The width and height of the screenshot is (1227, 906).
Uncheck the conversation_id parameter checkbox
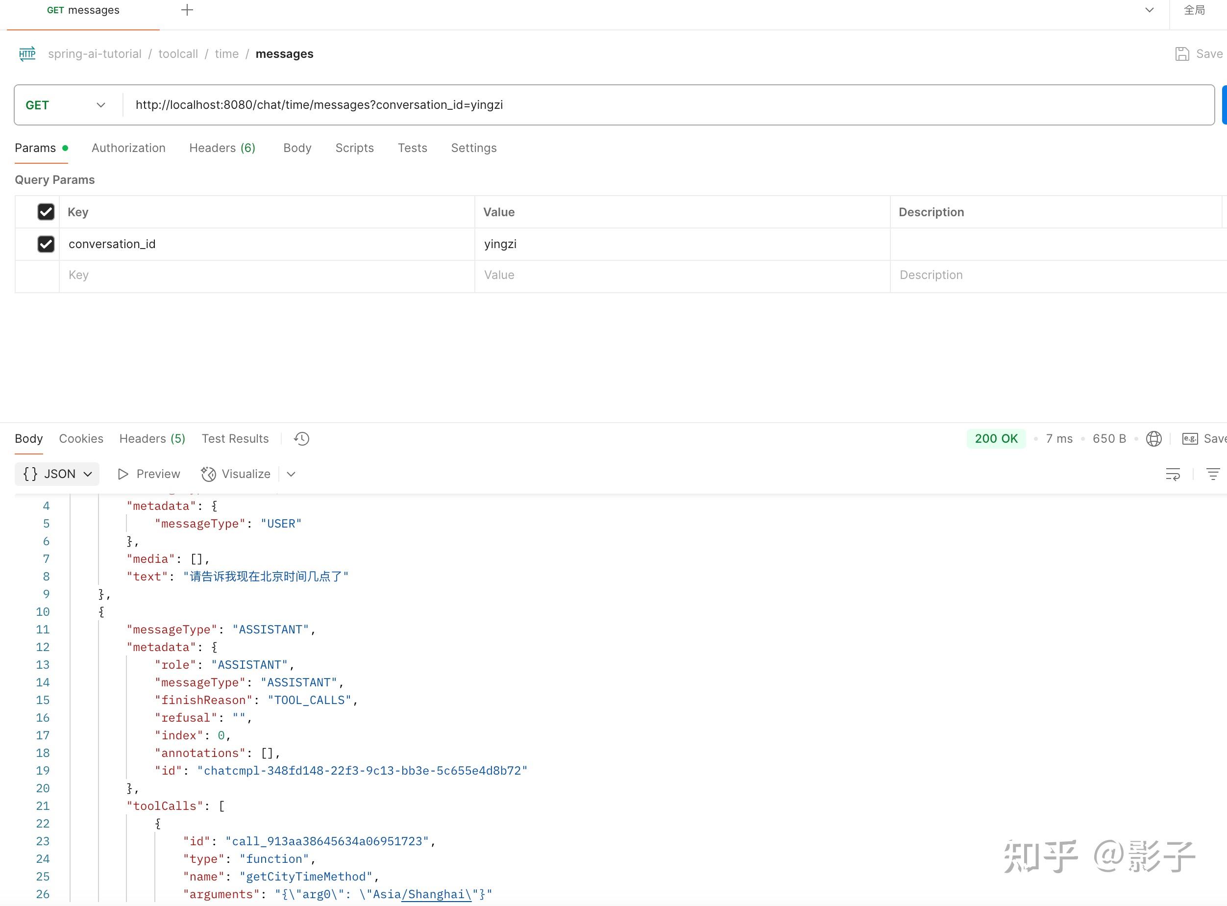coord(46,244)
